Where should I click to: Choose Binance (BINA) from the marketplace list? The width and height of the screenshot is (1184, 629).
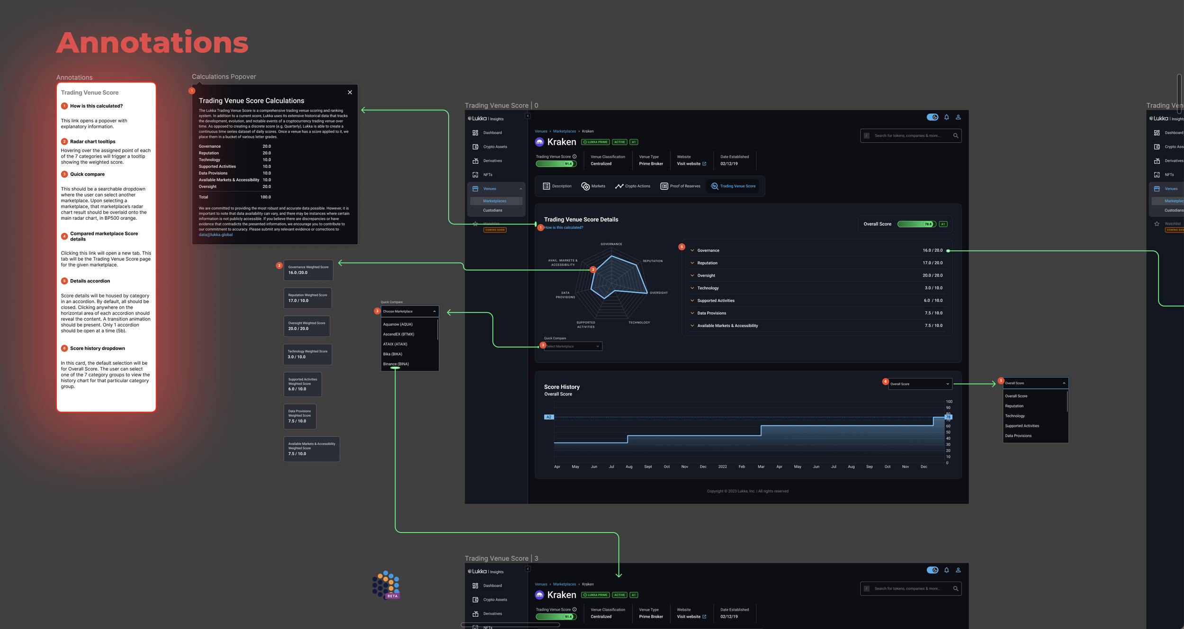point(396,364)
